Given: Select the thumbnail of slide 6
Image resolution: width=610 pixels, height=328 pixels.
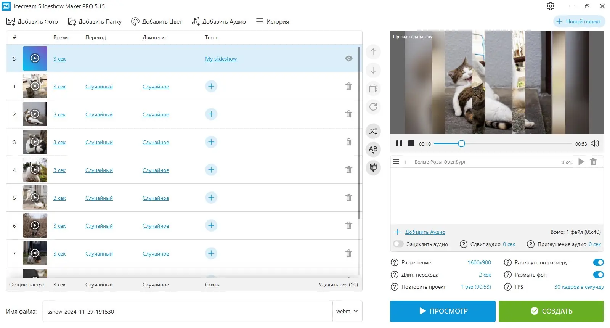Looking at the screenshot, I should point(35,225).
